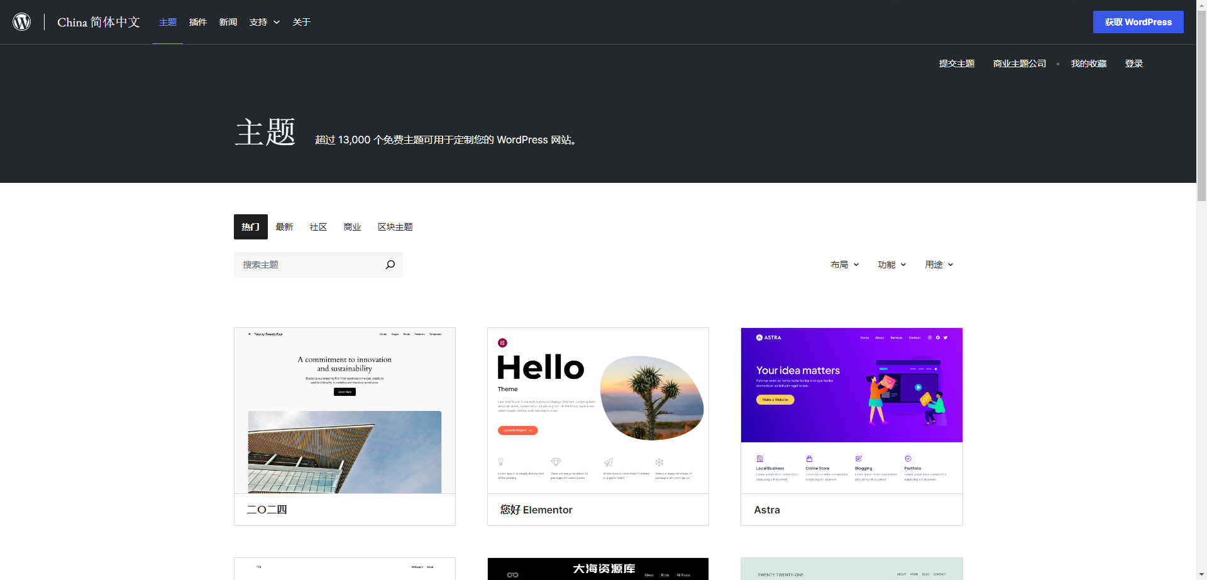Viewport: 1207px width, 580px height.
Task: Click the China 简体中文 site title
Action: (x=99, y=22)
